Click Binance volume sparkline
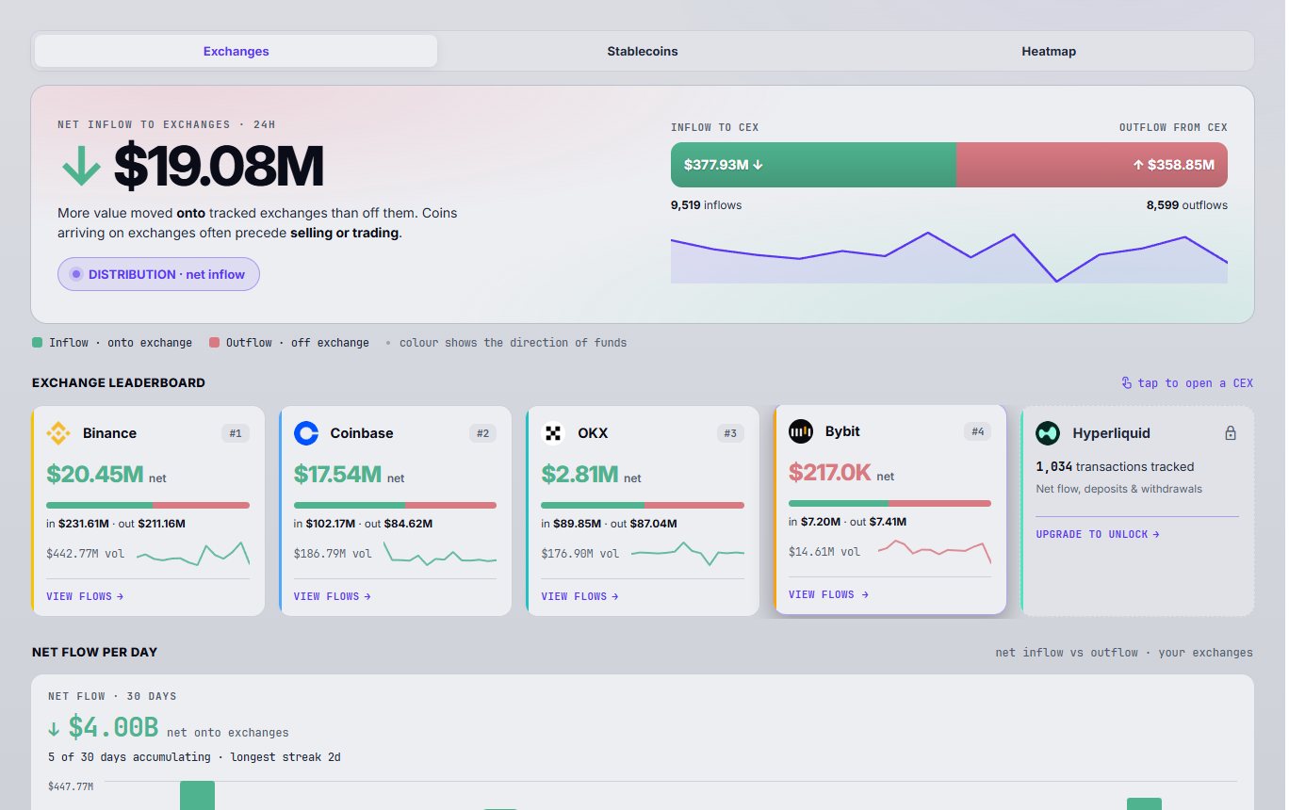 point(193,554)
